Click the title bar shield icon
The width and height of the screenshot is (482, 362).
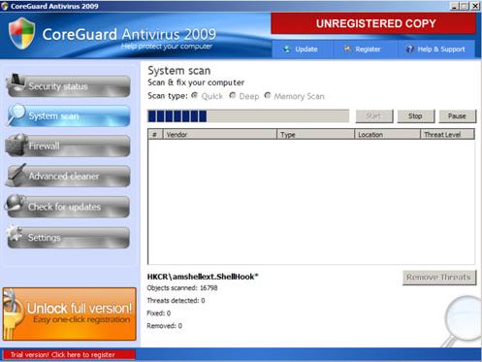pos(5,6)
